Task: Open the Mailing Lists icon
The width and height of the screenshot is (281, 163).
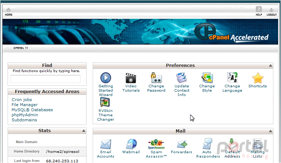Action: coord(258,144)
